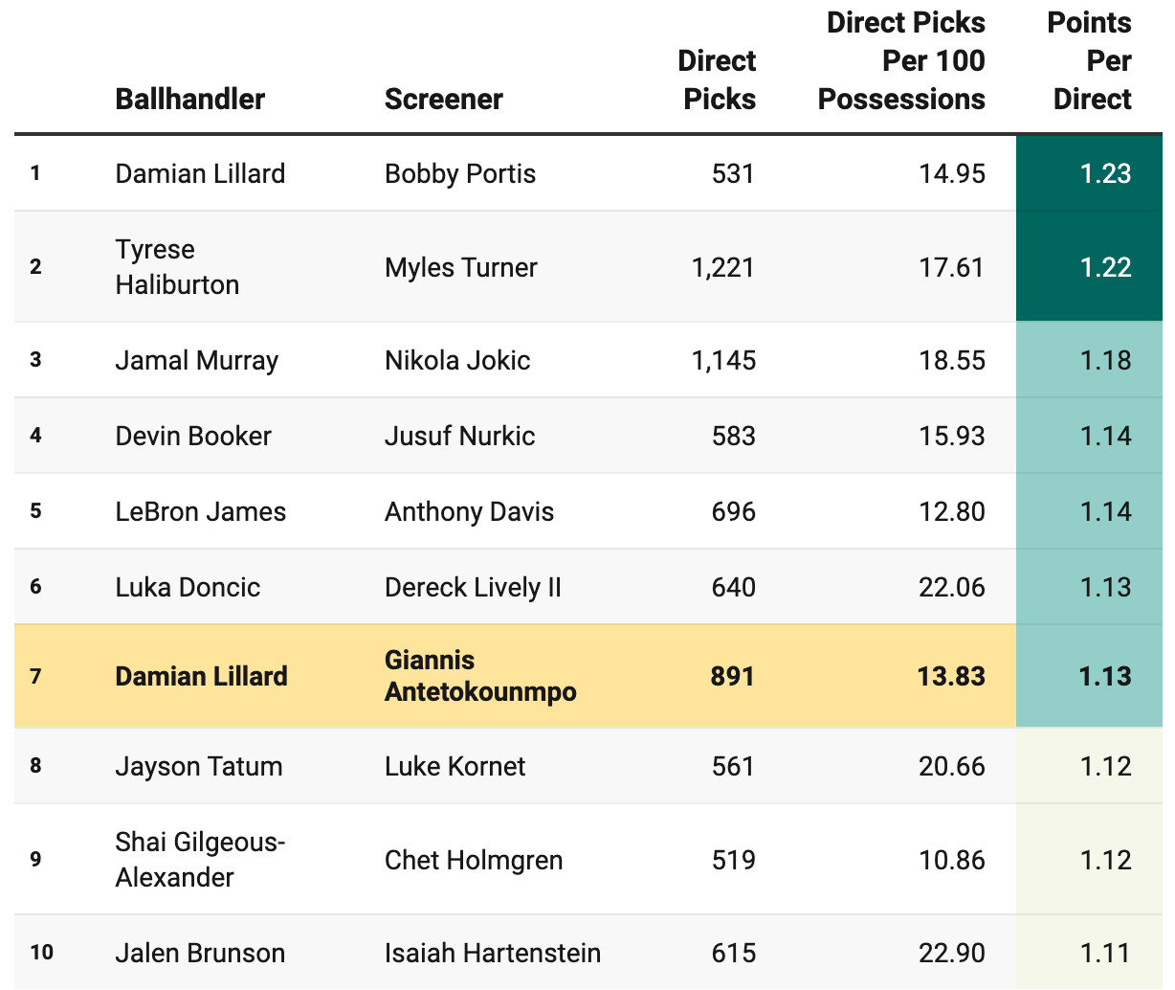This screenshot has height=990, width=1175.
Task: Select Devin Booker row name
Action: click(x=193, y=437)
